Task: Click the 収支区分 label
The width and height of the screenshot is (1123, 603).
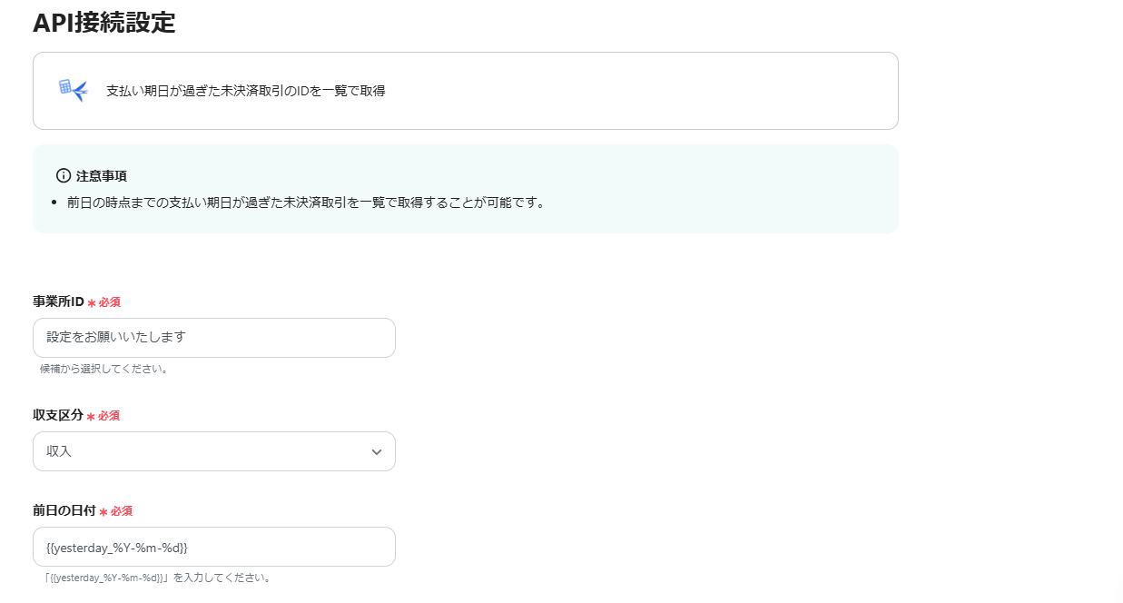Action: point(58,415)
